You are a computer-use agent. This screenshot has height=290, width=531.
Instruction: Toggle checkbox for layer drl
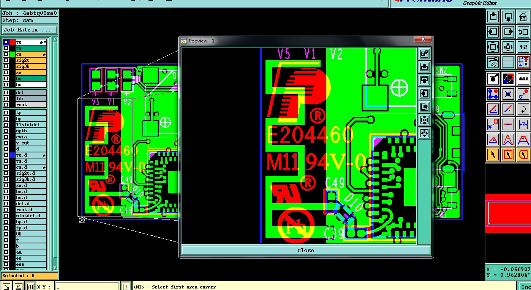pyautogui.click(x=6, y=92)
